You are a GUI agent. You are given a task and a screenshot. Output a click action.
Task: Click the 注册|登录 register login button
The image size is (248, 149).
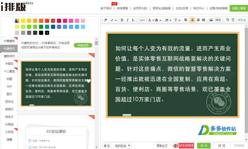239,8
